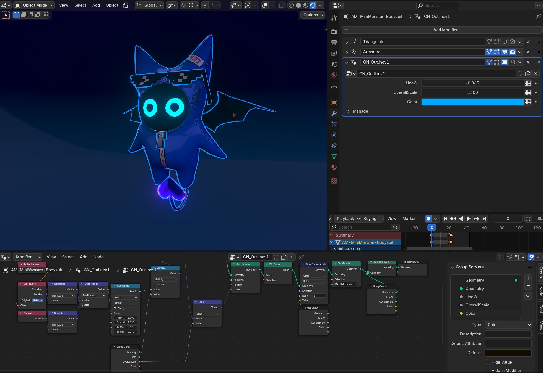543x373 pixels.
Task: Open the Keying menu in timeline
Action: click(x=373, y=219)
